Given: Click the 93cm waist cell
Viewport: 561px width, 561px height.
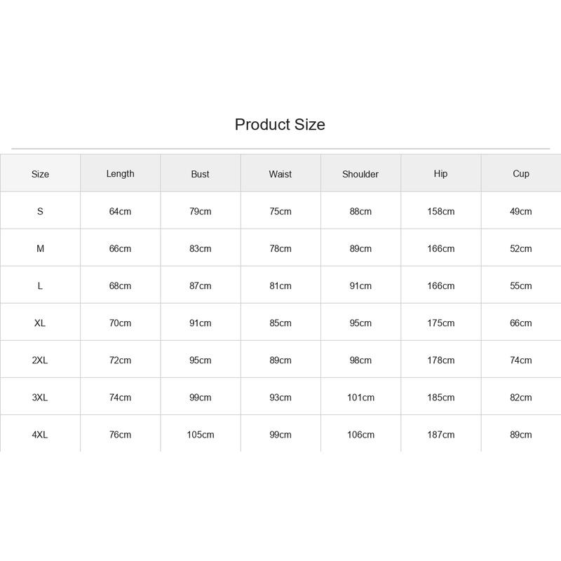Looking at the screenshot, I should click(x=280, y=397).
